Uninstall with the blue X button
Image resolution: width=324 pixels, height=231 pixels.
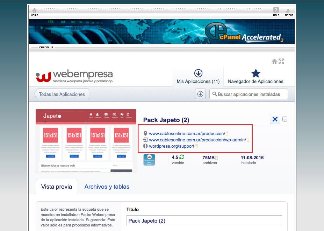(275, 119)
